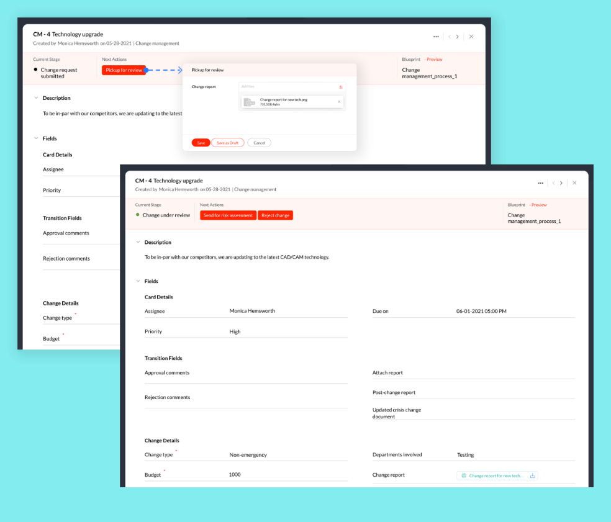Open the ellipsis menu in back card
611x522 pixels.
point(436,37)
